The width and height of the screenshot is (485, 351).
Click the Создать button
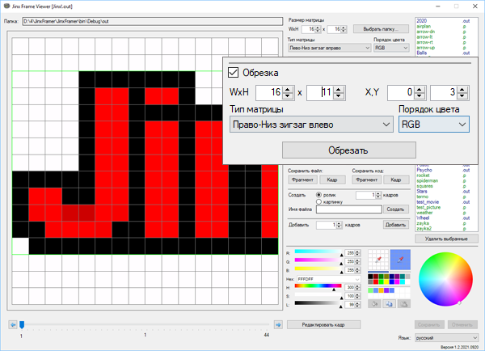click(x=395, y=209)
